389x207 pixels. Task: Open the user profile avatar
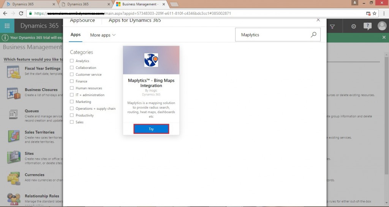382,26
